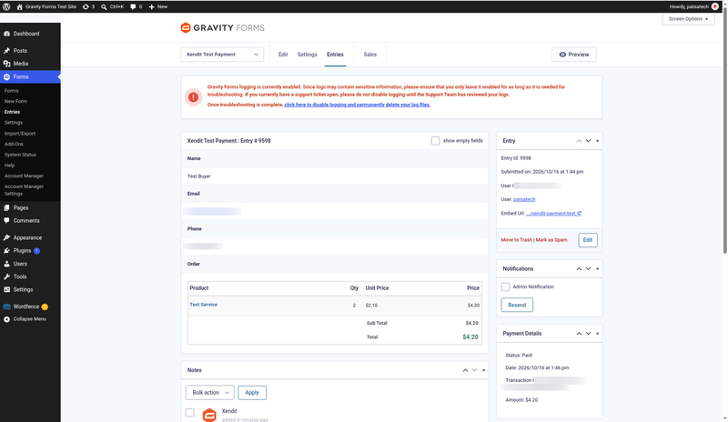Click the Gravity Forms logo

(x=222, y=28)
